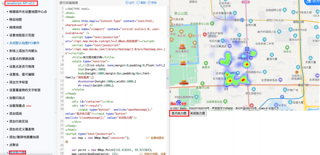Click the 刷新 link in editor toolbar
This screenshot has height=155, width=320.
click(x=143, y=3)
